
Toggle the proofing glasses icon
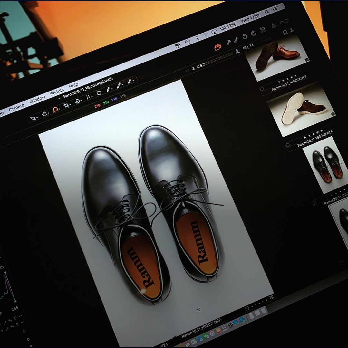(284, 22)
